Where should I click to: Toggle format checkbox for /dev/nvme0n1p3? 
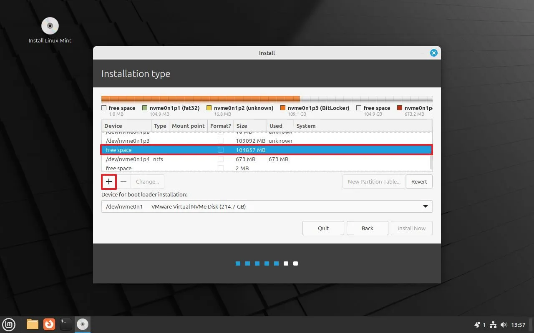click(x=221, y=141)
